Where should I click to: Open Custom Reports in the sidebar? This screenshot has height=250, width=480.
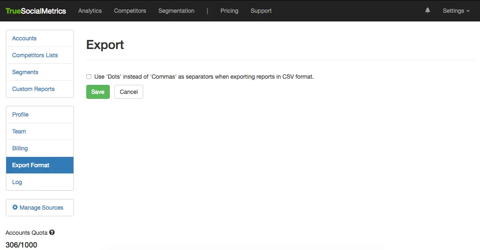click(33, 89)
